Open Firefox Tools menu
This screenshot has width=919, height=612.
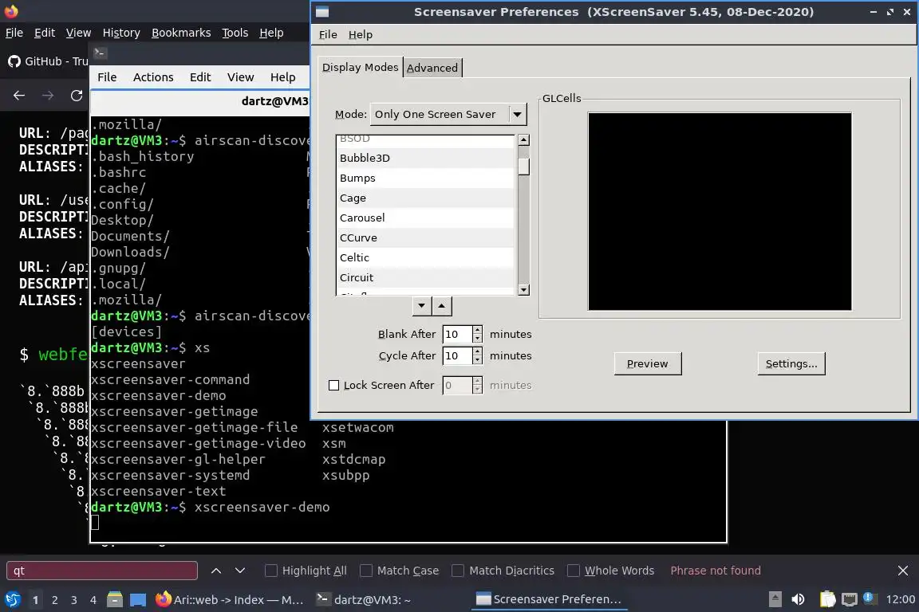(x=235, y=33)
